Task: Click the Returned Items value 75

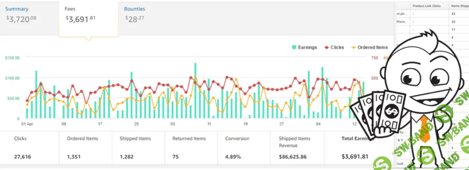Action: [176, 157]
